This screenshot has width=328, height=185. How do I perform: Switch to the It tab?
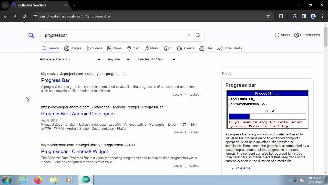point(168,48)
